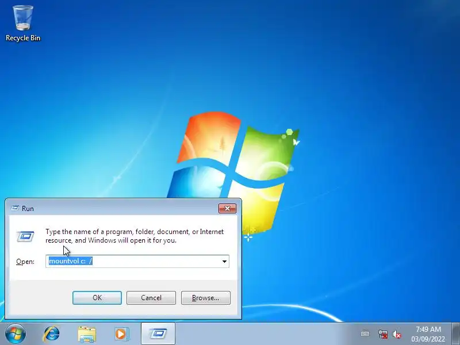
Task: Close the Run dialog window
Action: tap(227, 208)
